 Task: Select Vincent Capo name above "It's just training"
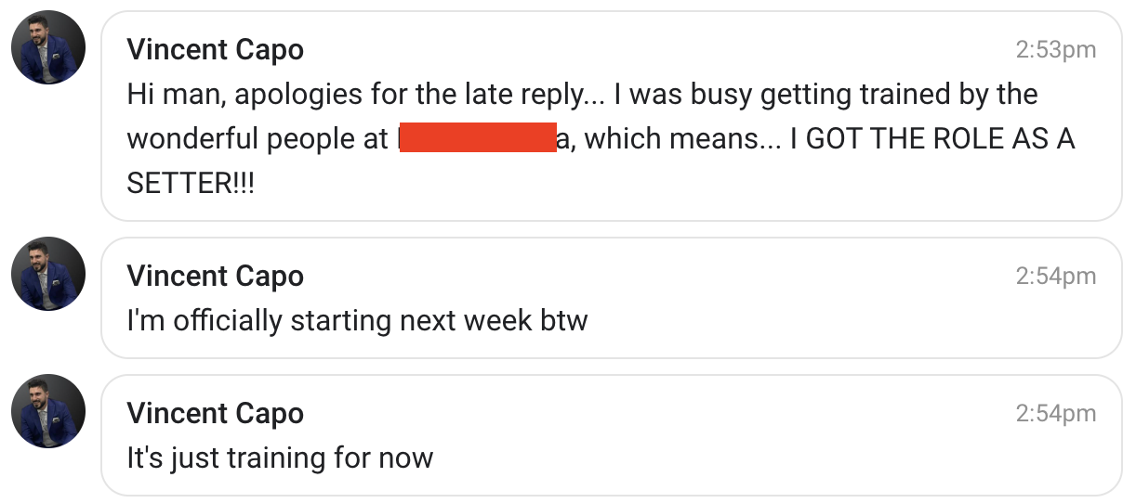(215, 413)
